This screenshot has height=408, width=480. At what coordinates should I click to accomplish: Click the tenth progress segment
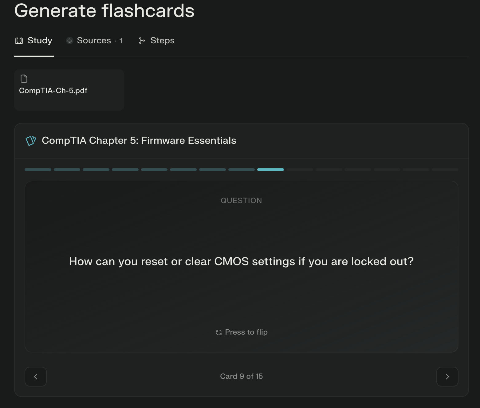pyautogui.click(x=300, y=170)
